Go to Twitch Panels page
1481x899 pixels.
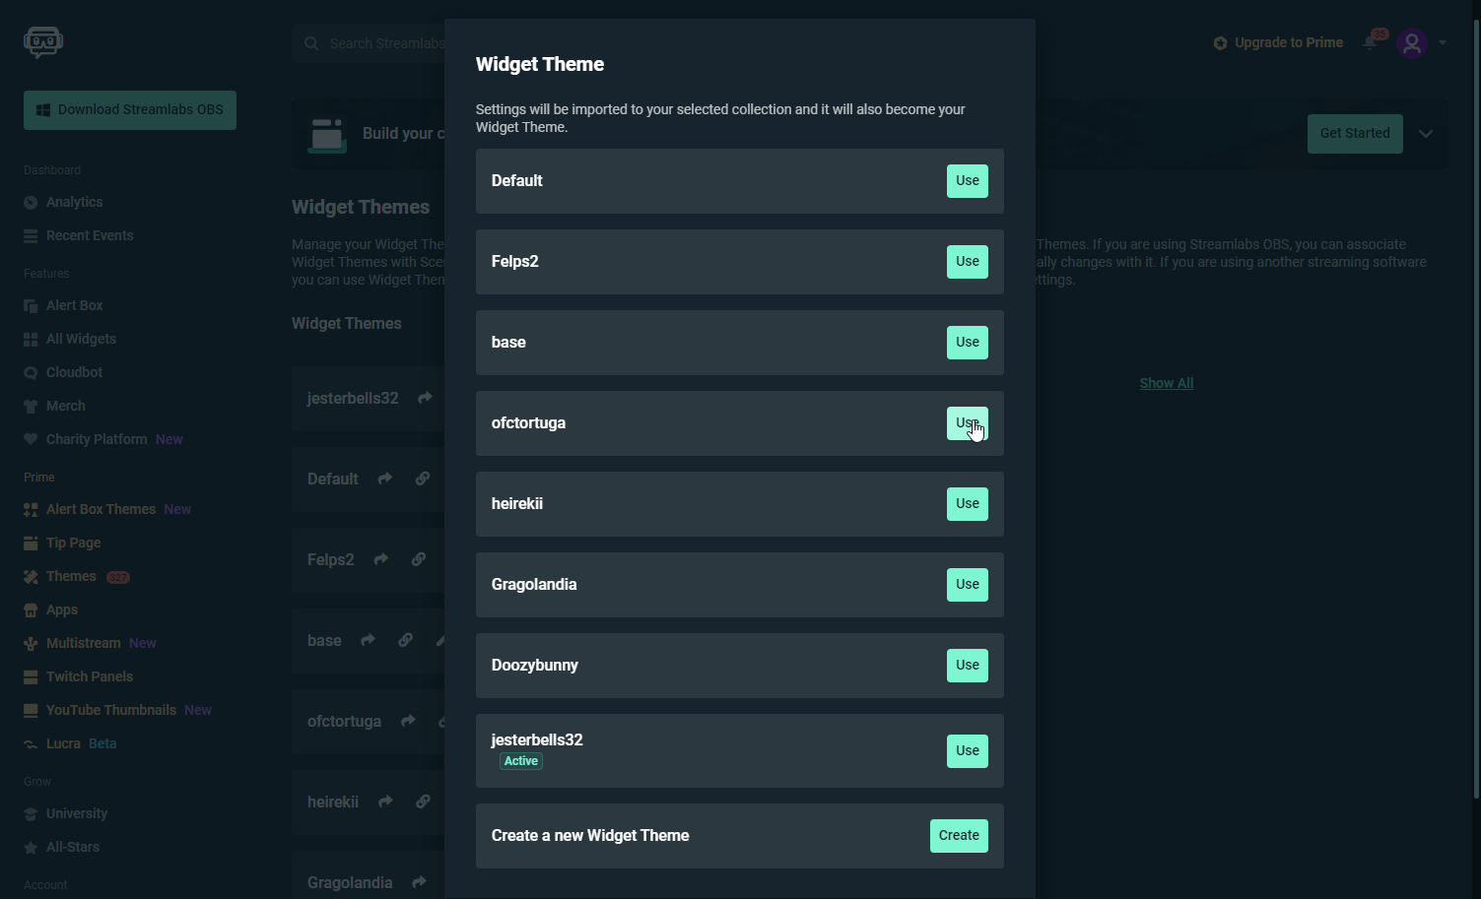coord(89,676)
